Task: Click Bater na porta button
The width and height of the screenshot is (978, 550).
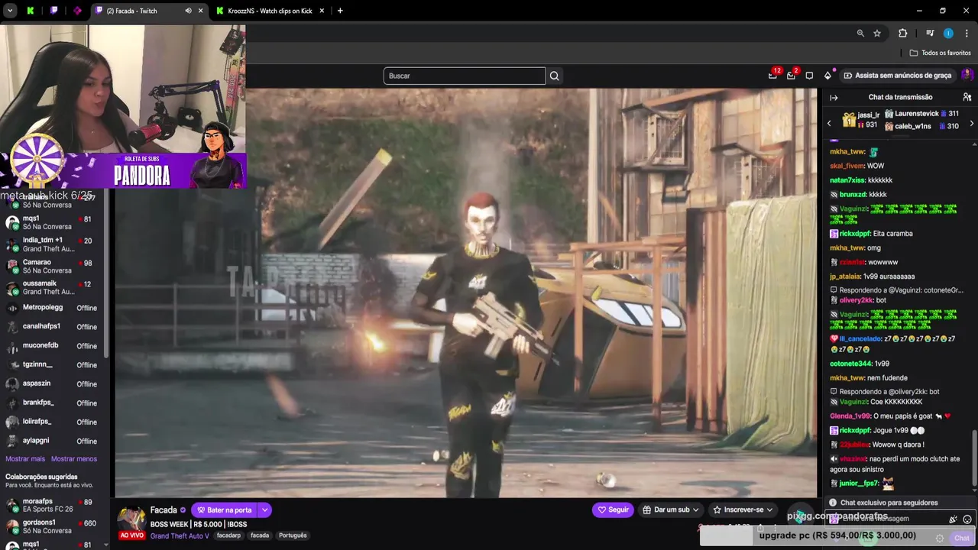Action: point(225,510)
